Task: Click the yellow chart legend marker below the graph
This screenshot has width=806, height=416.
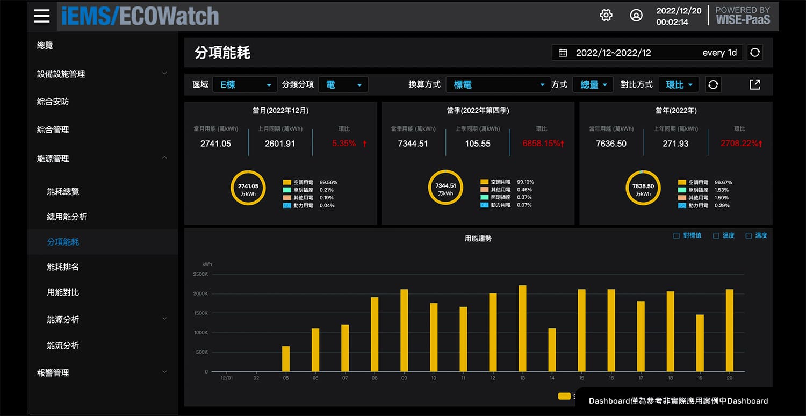Action: [564, 396]
